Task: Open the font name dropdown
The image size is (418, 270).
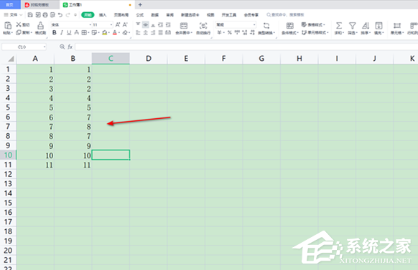Action: (x=90, y=25)
